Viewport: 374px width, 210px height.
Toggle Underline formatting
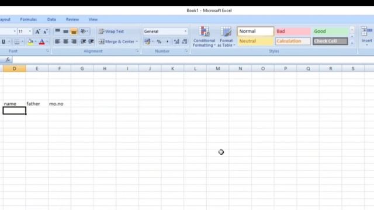tap(4, 41)
